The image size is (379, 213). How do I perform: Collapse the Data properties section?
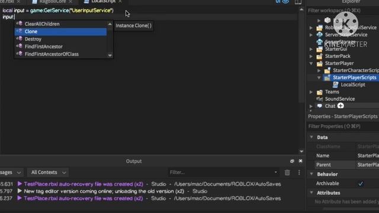pos(311,137)
